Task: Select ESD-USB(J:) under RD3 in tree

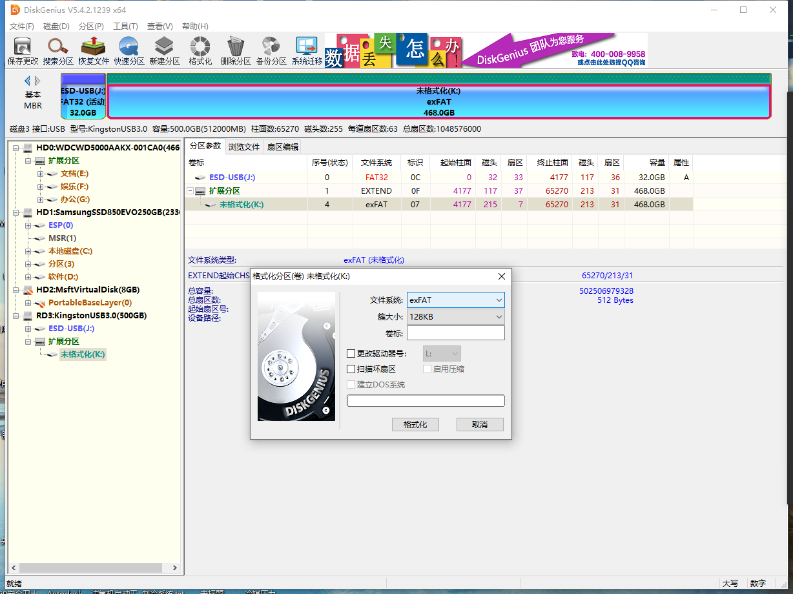Action: [72, 329]
